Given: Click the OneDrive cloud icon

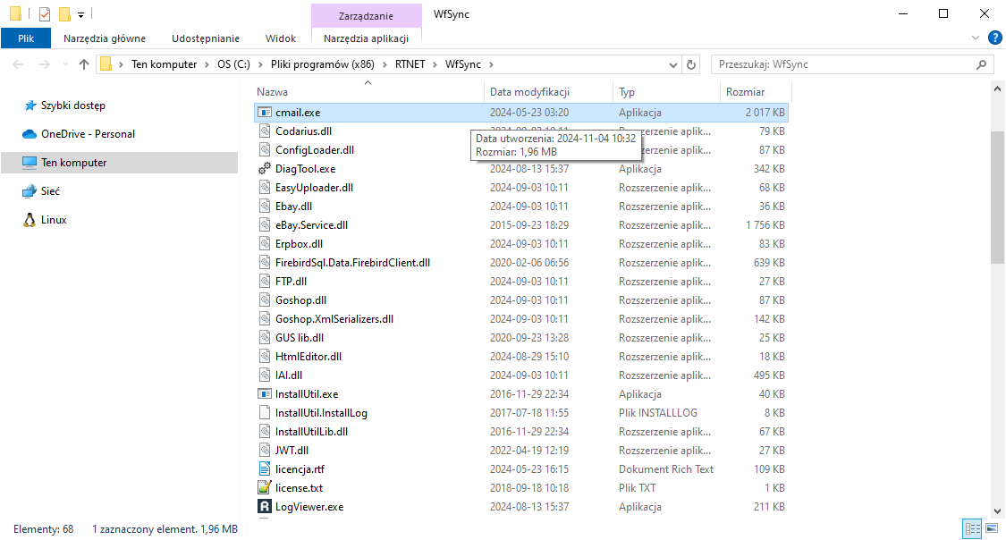Looking at the screenshot, I should (x=30, y=134).
